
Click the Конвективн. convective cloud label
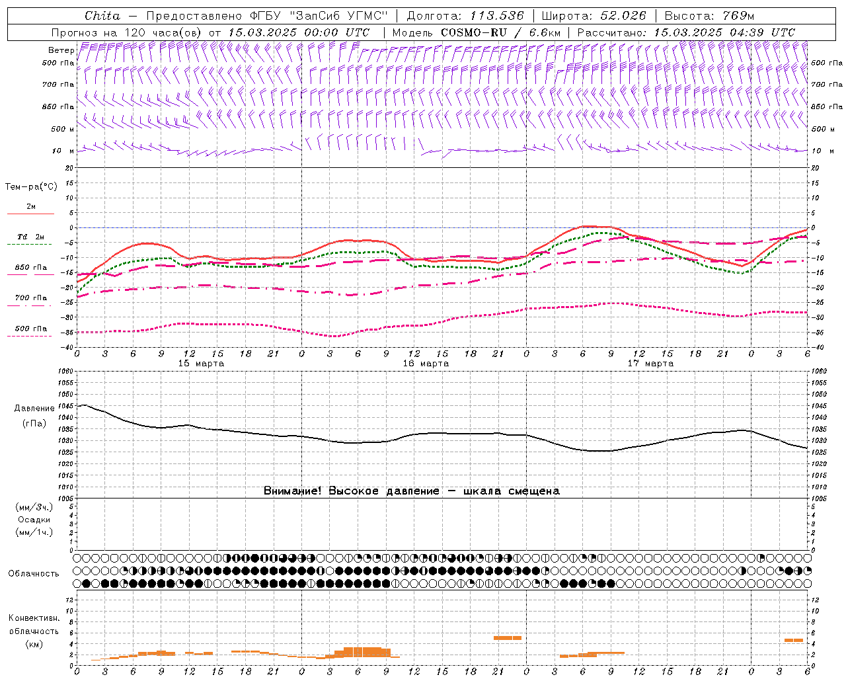click(34, 618)
